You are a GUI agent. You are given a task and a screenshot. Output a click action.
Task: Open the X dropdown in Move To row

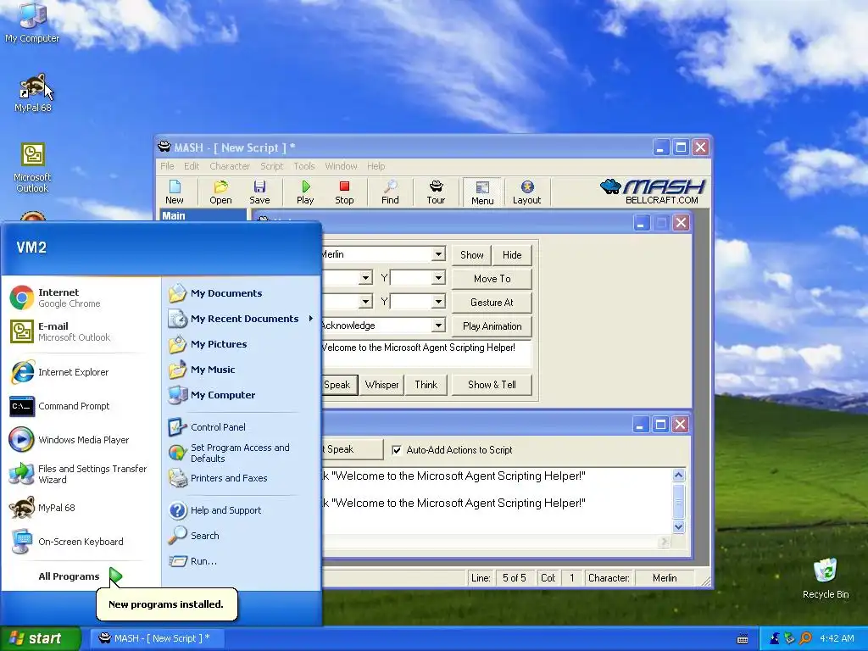click(x=365, y=278)
